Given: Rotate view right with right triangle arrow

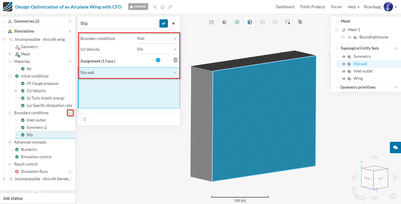Looking at the screenshot, I should pyautogui.click(x=395, y=178).
